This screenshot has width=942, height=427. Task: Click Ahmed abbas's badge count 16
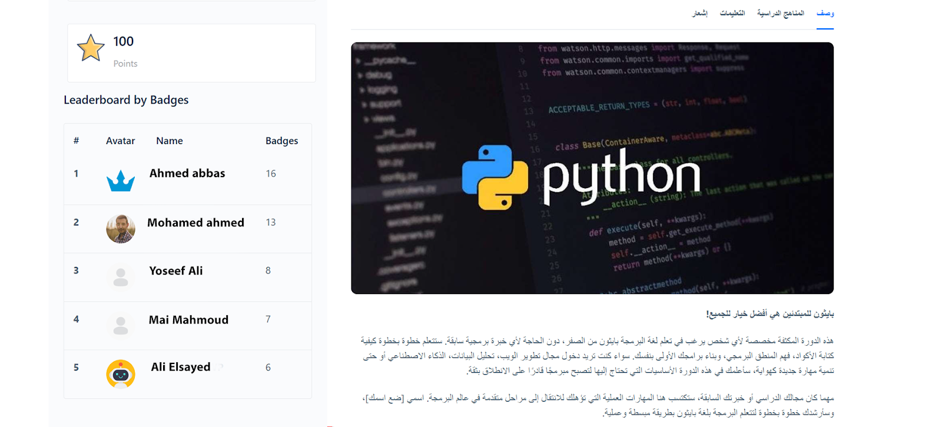[x=271, y=174]
